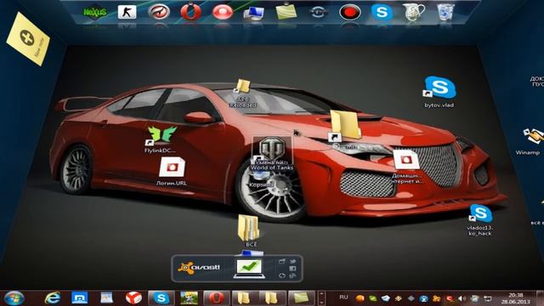Click the RU language indicator

click(x=343, y=297)
